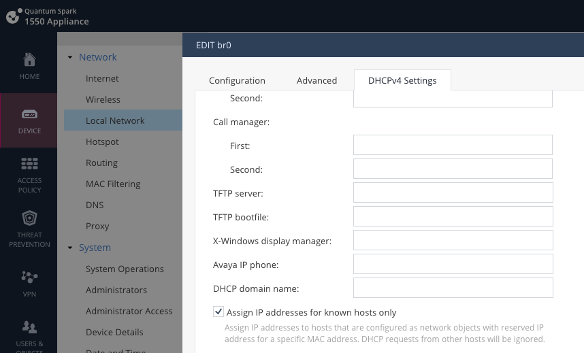Image resolution: width=584 pixels, height=353 pixels.
Task: Collapse the Network tree section arrow
Action: [x=70, y=57]
